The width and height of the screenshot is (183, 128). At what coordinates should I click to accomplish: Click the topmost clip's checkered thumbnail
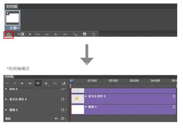click(78, 90)
